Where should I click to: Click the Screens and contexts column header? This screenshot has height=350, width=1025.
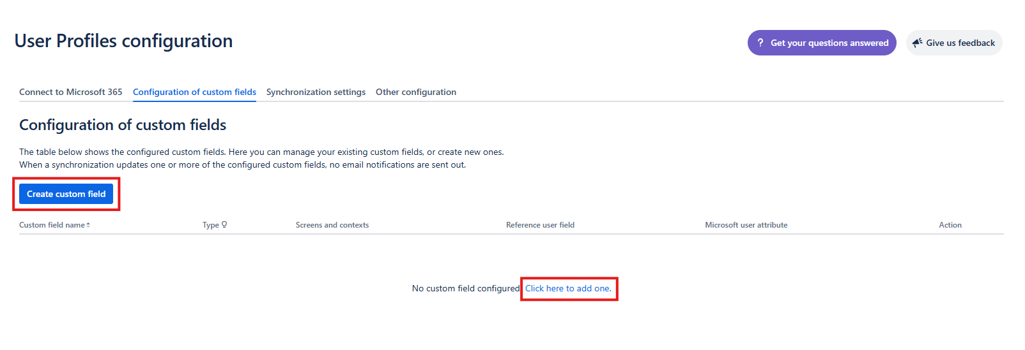(x=332, y=225)
